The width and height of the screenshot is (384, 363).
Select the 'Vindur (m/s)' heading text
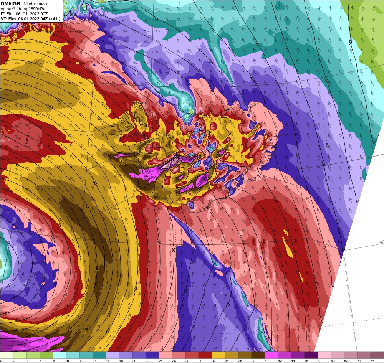35,4
